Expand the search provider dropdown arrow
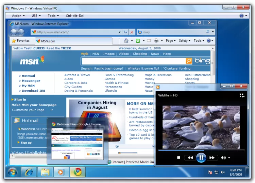 pyautogui.click(x=213, y=32)
